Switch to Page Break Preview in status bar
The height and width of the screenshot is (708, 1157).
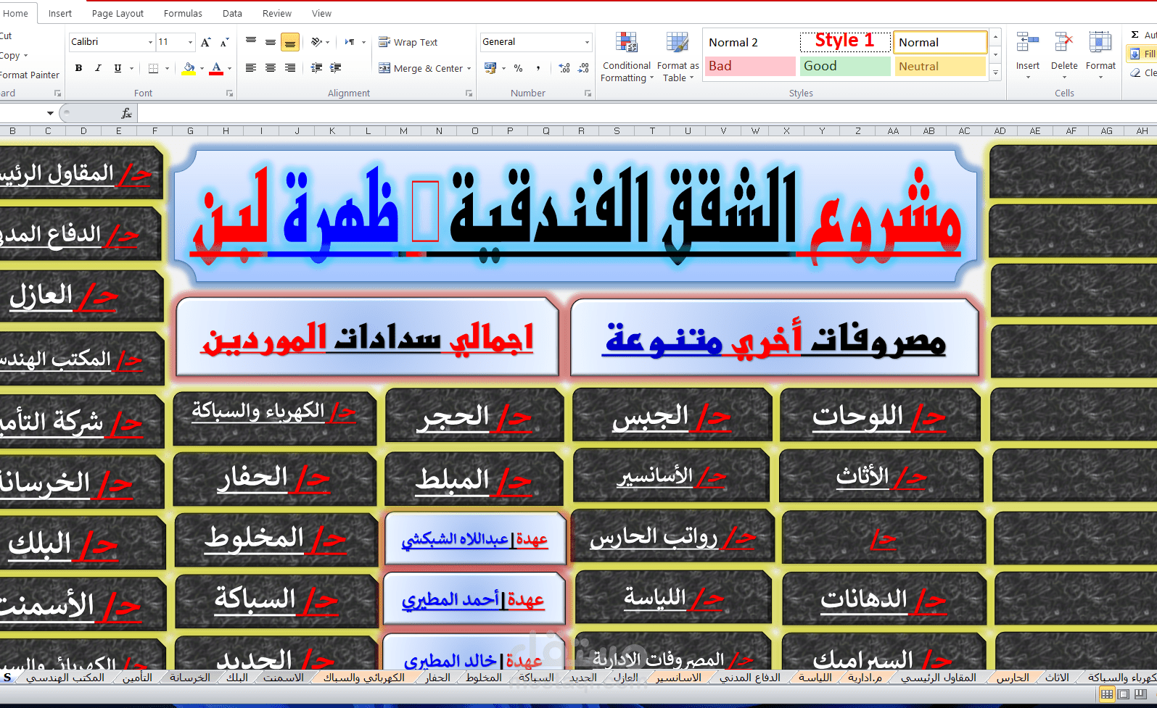point(1140,694)
